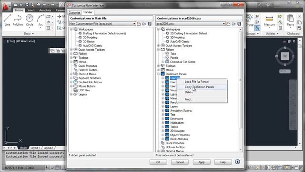Screen dimensions: 305x172
Task: Select the Line tool in the ribbon
Action: pyautogui.click(x=8, y=20)
